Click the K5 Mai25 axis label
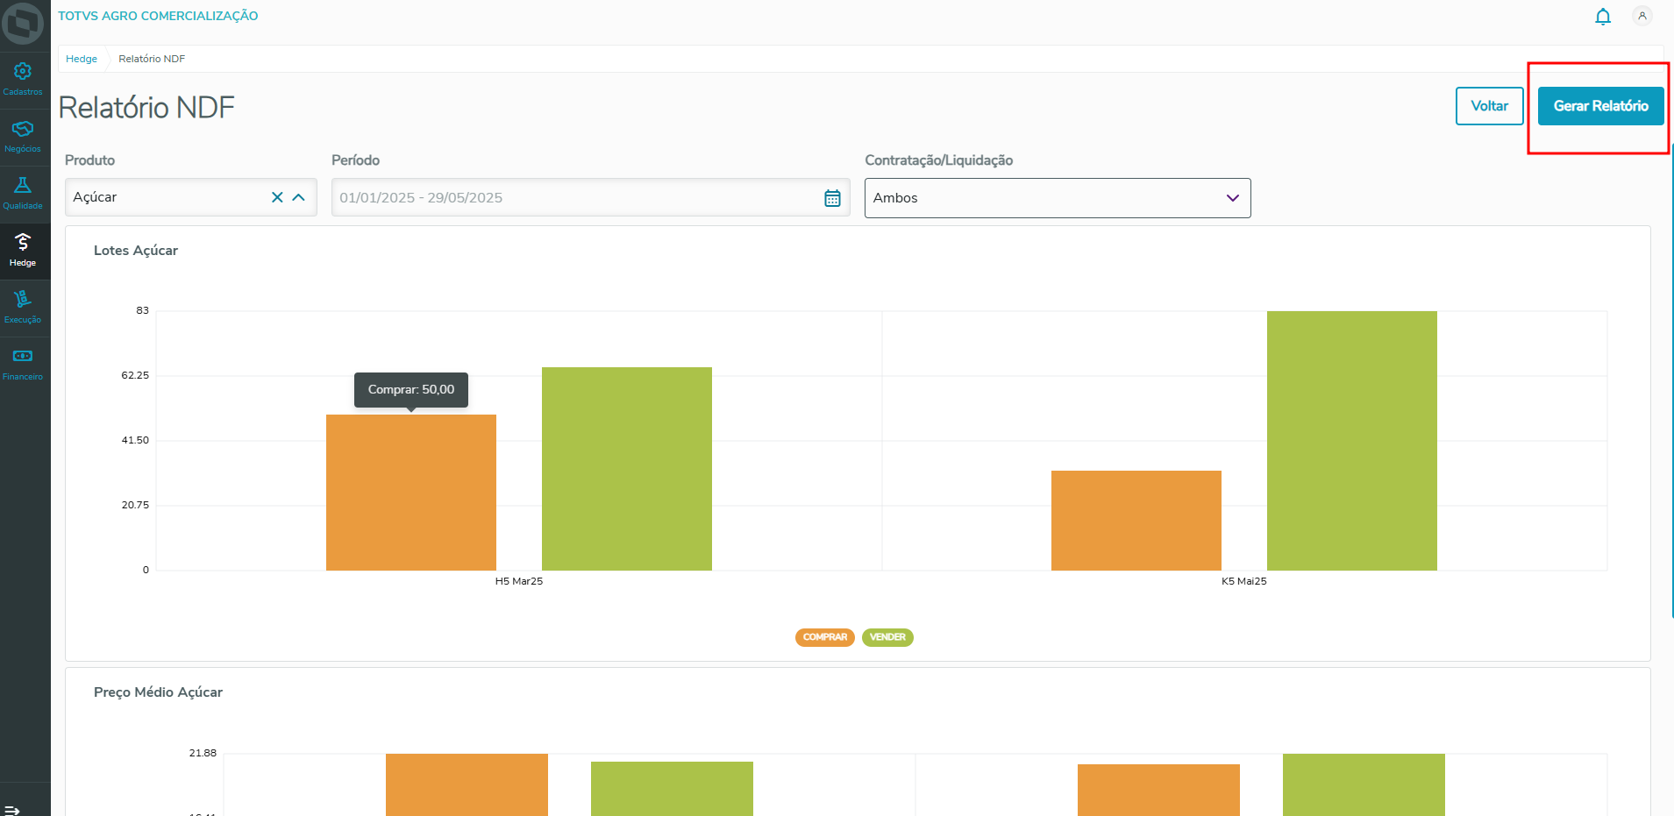 tap(1244, 581)
